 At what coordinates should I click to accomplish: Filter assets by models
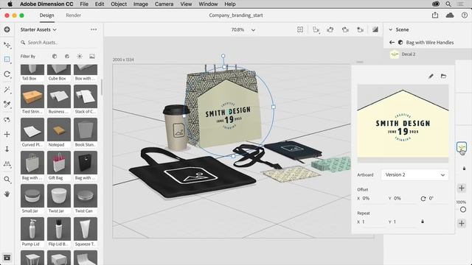(x=55, y=56)
